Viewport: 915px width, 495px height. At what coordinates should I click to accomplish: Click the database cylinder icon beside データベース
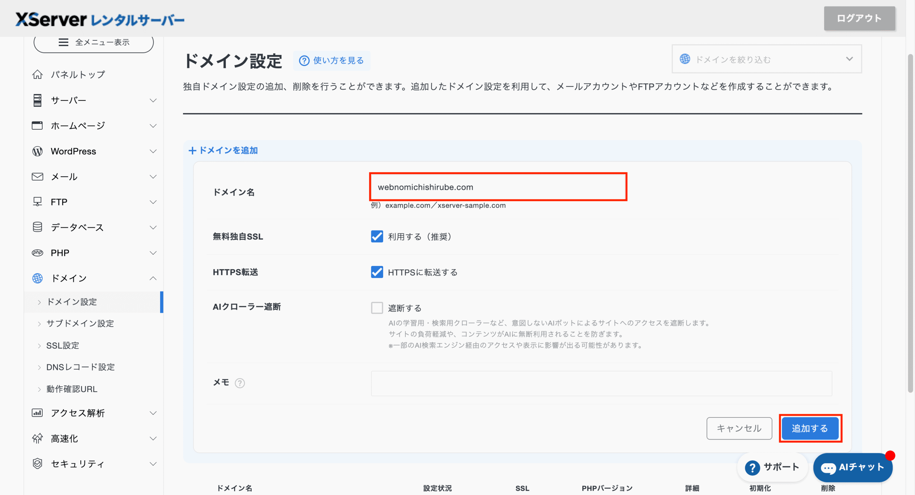point(38,227)
